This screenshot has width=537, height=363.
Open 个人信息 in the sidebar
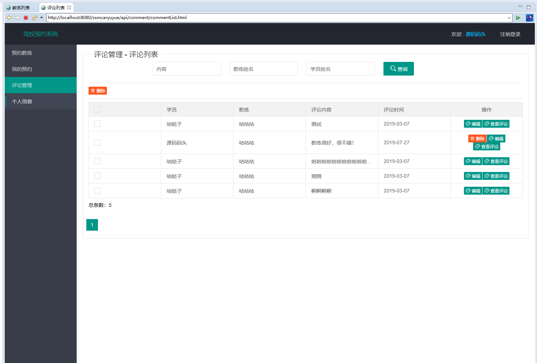point(41,101)
